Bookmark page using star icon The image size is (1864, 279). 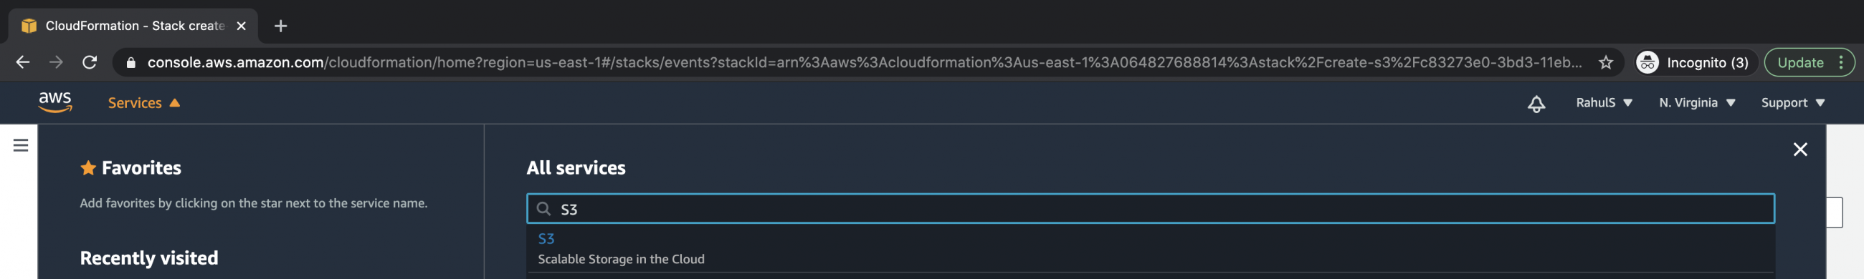[1606, 63]
